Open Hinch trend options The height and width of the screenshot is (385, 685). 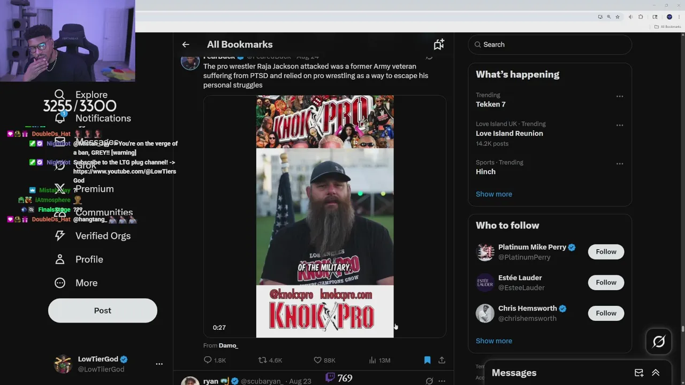[x=620, y=164]
